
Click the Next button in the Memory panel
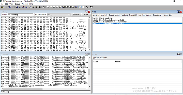(86, 15)
